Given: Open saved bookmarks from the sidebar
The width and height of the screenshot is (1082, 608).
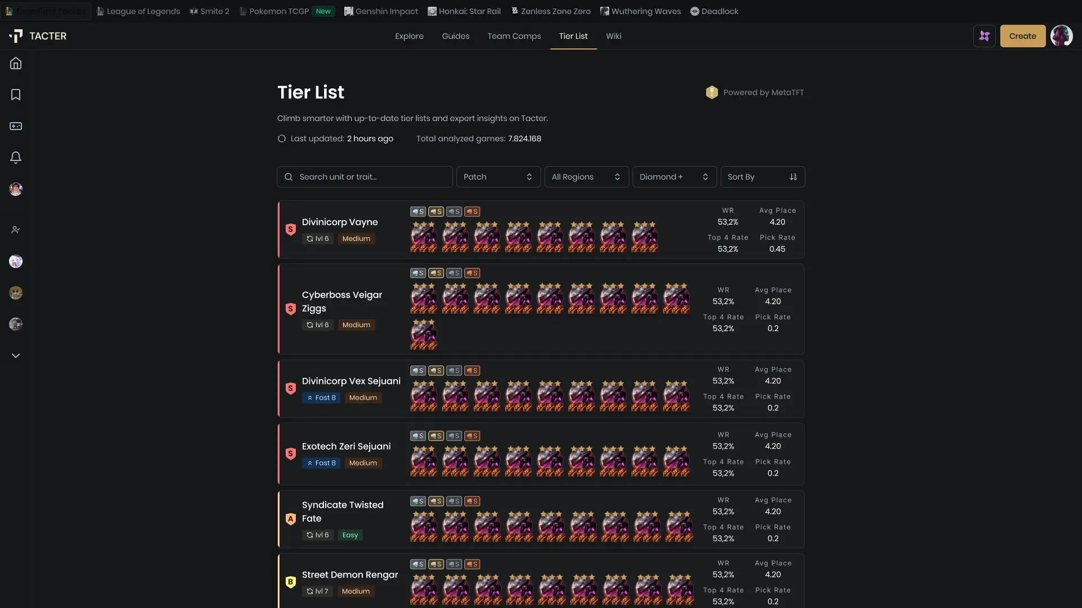Looking at the screenshot, I should 16,95.
